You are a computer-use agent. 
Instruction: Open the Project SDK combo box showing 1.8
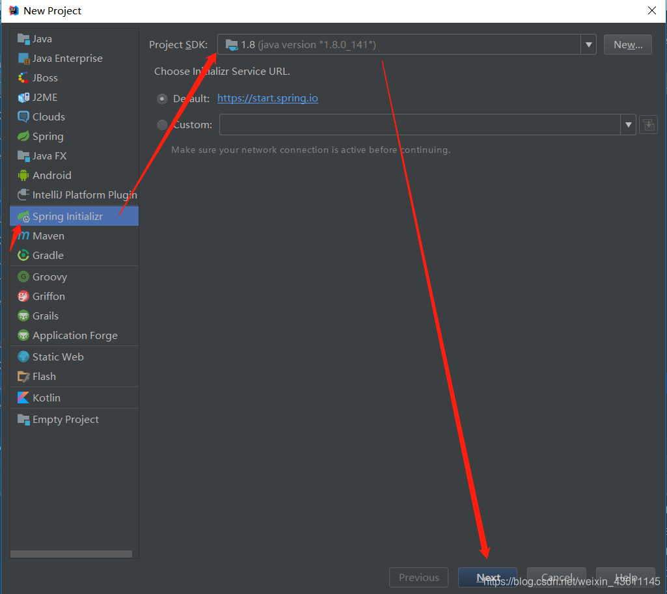tap(407, 45)
